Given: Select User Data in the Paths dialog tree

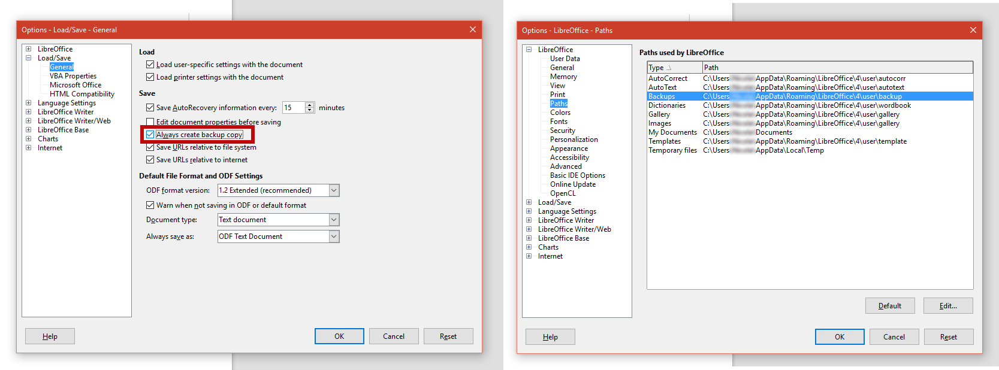Looking at the screenshot, I should tap(565, 59).
